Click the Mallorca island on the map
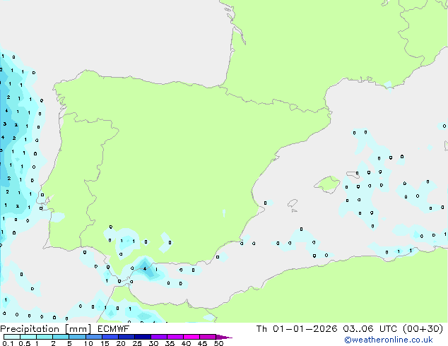 point(327,184)
